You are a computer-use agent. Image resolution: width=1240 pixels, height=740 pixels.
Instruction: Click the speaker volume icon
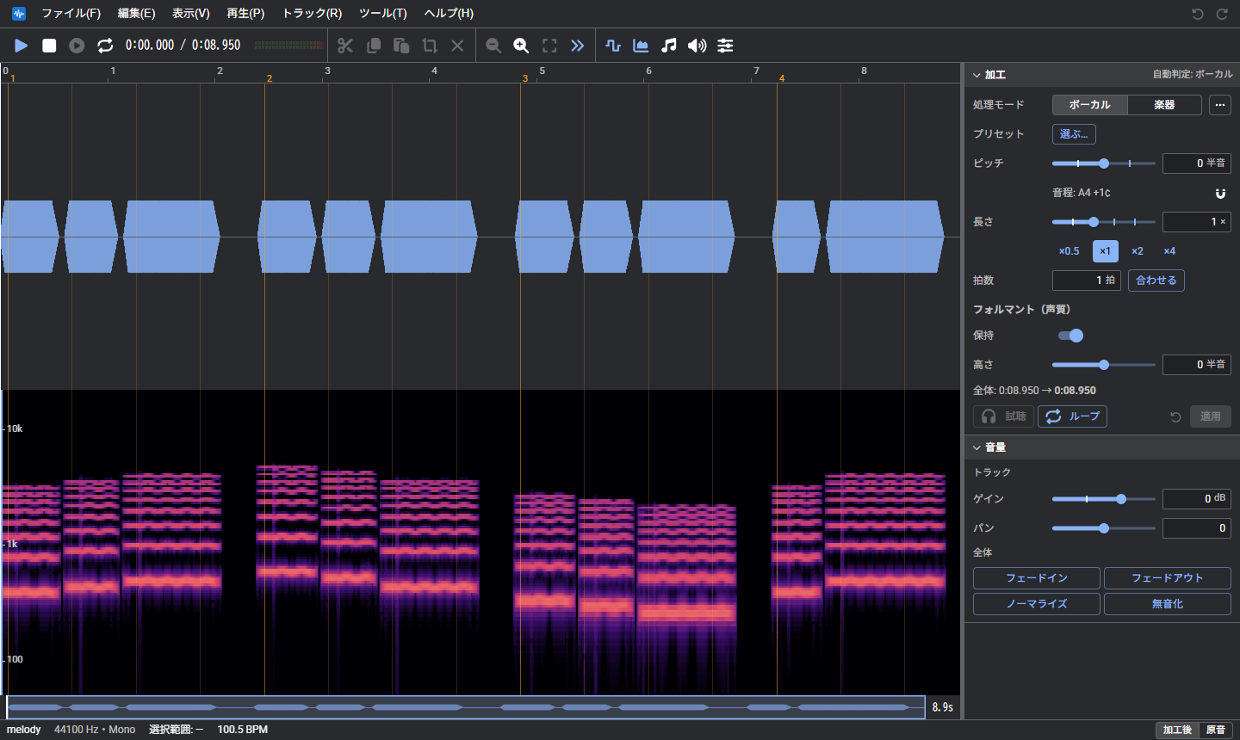pos(697,46)
